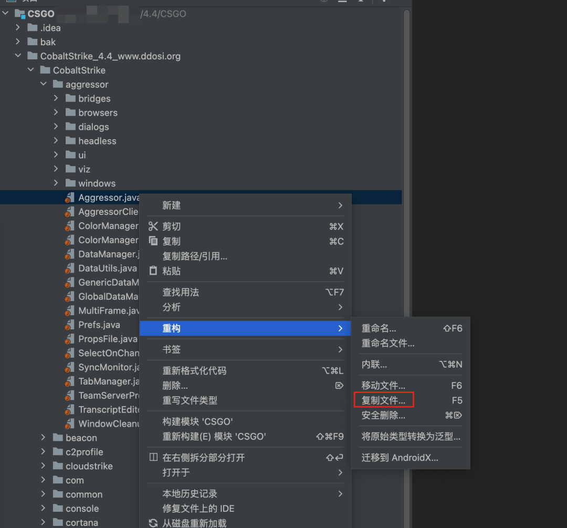The image size is (567, 528).
Task: Choose 重命名文件... in the submenu
Action: (411, 343)
